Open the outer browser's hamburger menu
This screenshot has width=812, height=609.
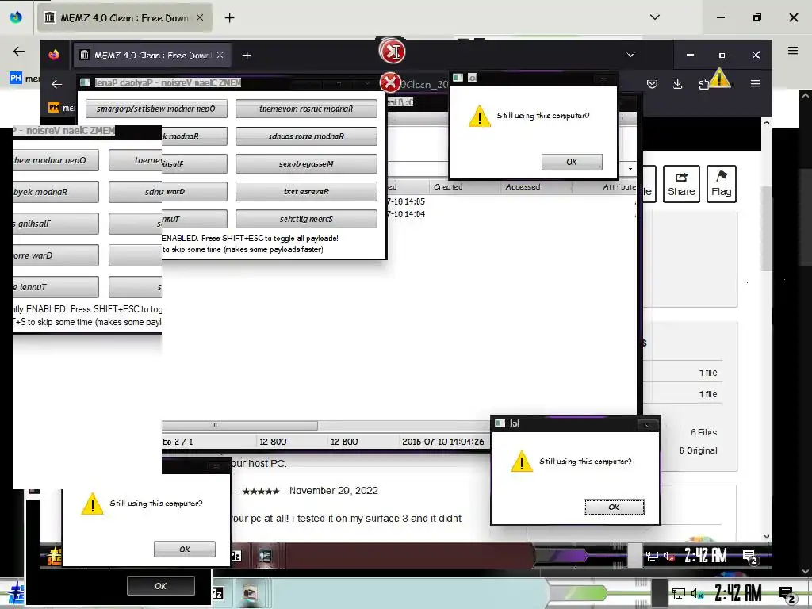pyautogui.click(x=793, y=50)
